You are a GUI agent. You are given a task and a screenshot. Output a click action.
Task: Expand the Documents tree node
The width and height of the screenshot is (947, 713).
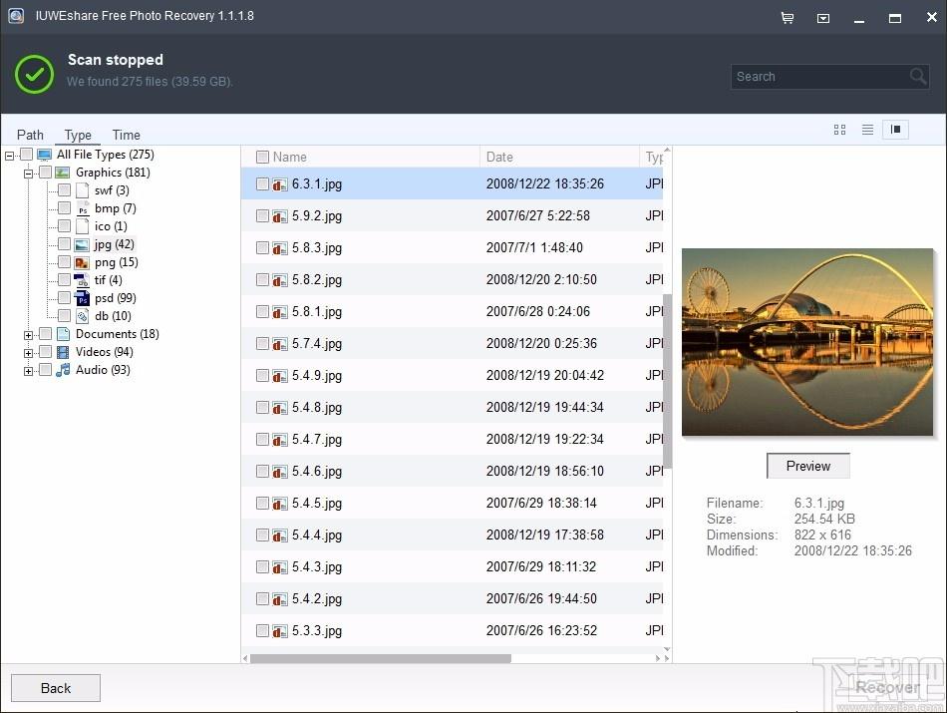tap(28, 335)
